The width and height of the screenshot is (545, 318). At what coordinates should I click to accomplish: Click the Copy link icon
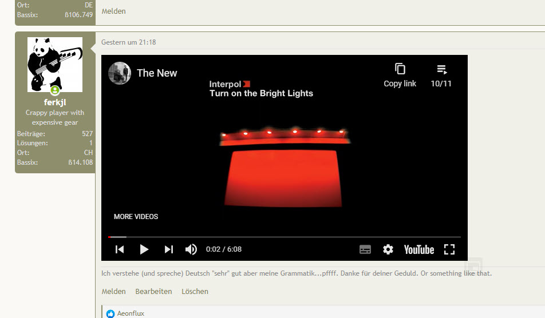(400, 69)
